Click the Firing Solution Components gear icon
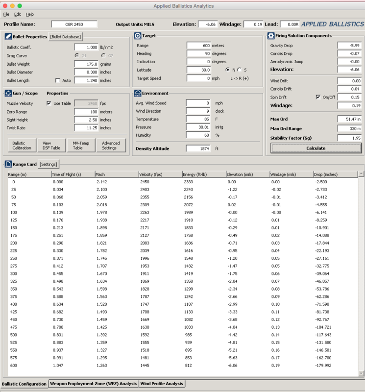 pyautogui.click(x=271, y=36)
